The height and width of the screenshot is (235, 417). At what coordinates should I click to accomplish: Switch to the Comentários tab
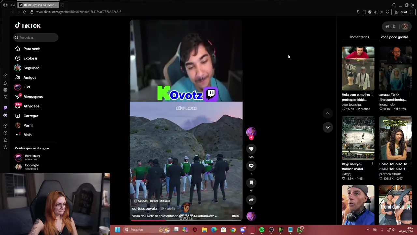tap(359, 37)
